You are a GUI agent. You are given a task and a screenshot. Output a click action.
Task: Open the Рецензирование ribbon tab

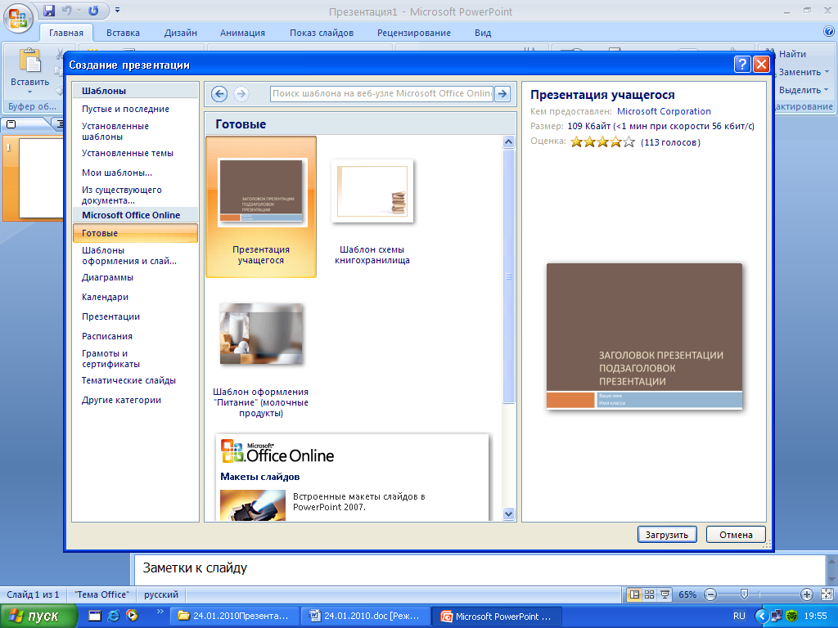click(x=414, y=33)
